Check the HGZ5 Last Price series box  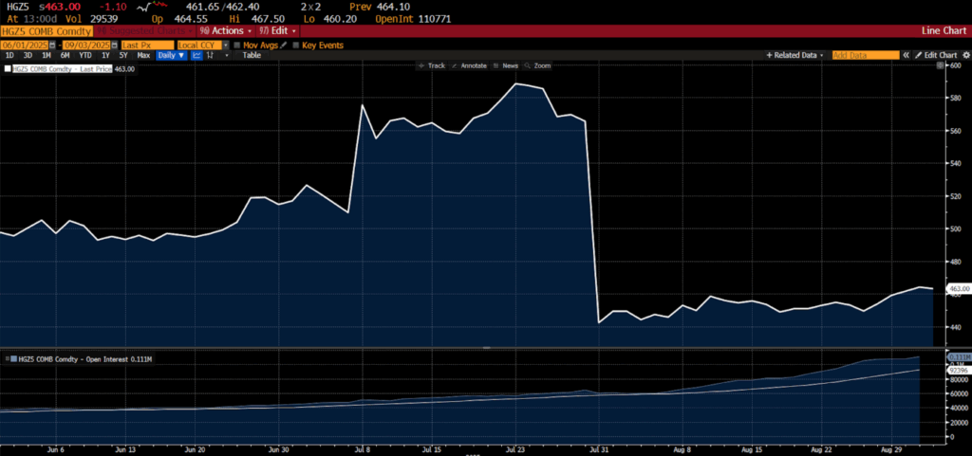tap(9, 69)
